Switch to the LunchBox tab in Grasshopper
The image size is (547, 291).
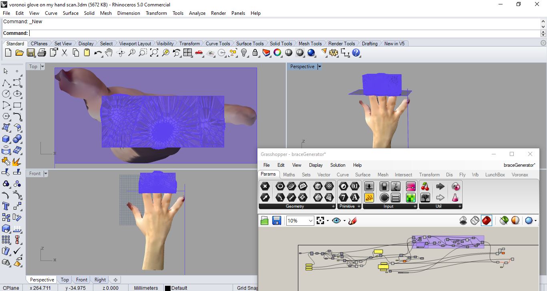[495, 175]
